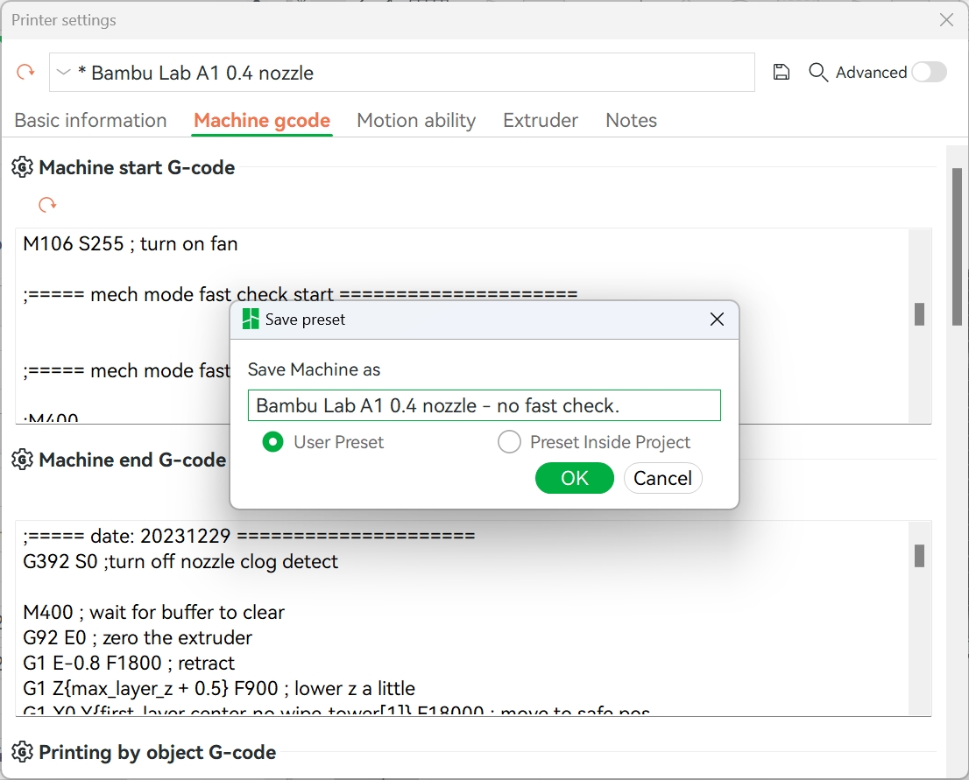The width and height of the screenshot is (969, 780).
Task: Click the gear icon next to Machine start G-code
Action: coord(22,167)
